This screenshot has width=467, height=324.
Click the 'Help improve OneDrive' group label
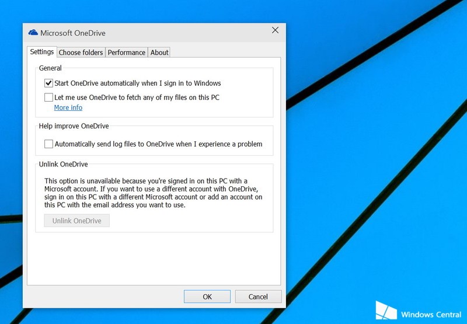point(74,126)
